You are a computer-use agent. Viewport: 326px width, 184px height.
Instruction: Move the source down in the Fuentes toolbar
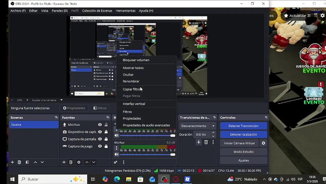click(x=94, y=162)
